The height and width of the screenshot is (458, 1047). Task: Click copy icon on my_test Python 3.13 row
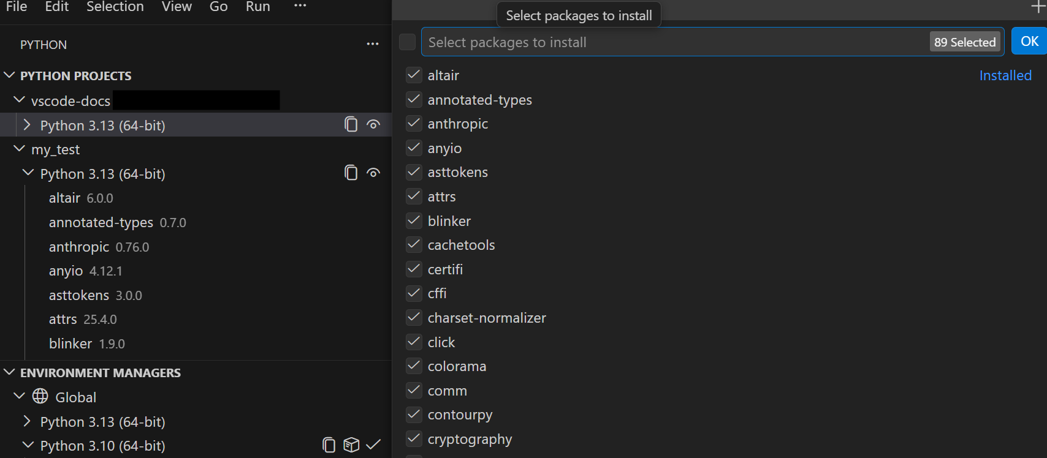[351, 173]
